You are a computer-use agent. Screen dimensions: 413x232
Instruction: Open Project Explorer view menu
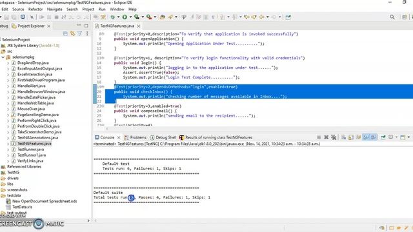tap(87, 34)
